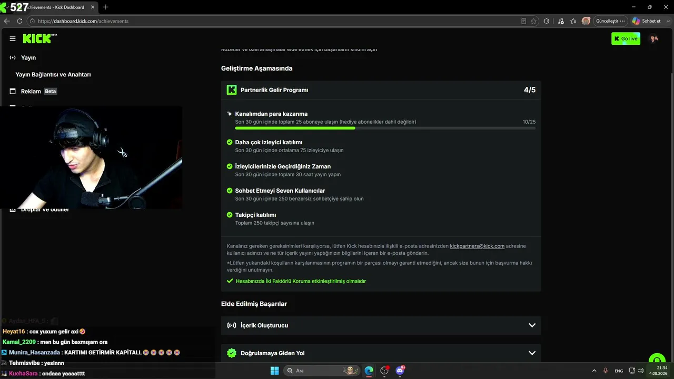Viewport: 674px width, 379px height.
Task: Click the subscriber progress bar for 10/25
Action: click(385, 128)
